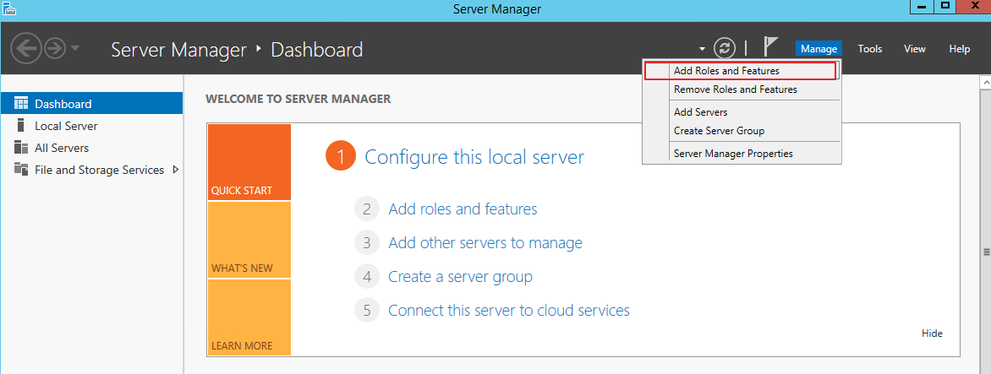Image resolution: width=991 pixels, height=374 pixels.
Task: Open the notifications flag icon
Action: (x=769, y=48)
